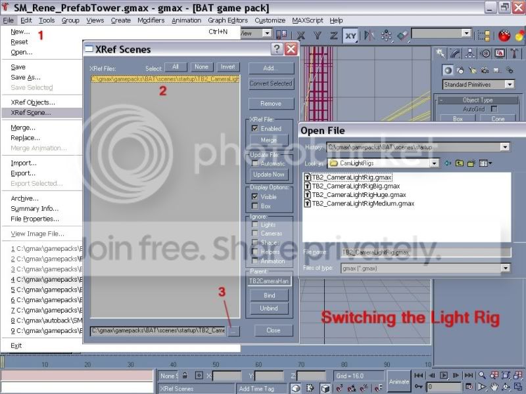Click the Go to End playback button

[x=468, y=375]
